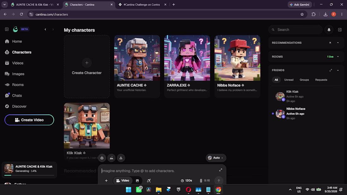Screen dimensions: 347x195
Task: Open the Images section
Action: click(x=18, y=74)
